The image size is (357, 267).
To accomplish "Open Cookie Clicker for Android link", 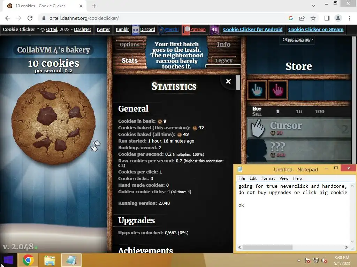I will (253, 29).
